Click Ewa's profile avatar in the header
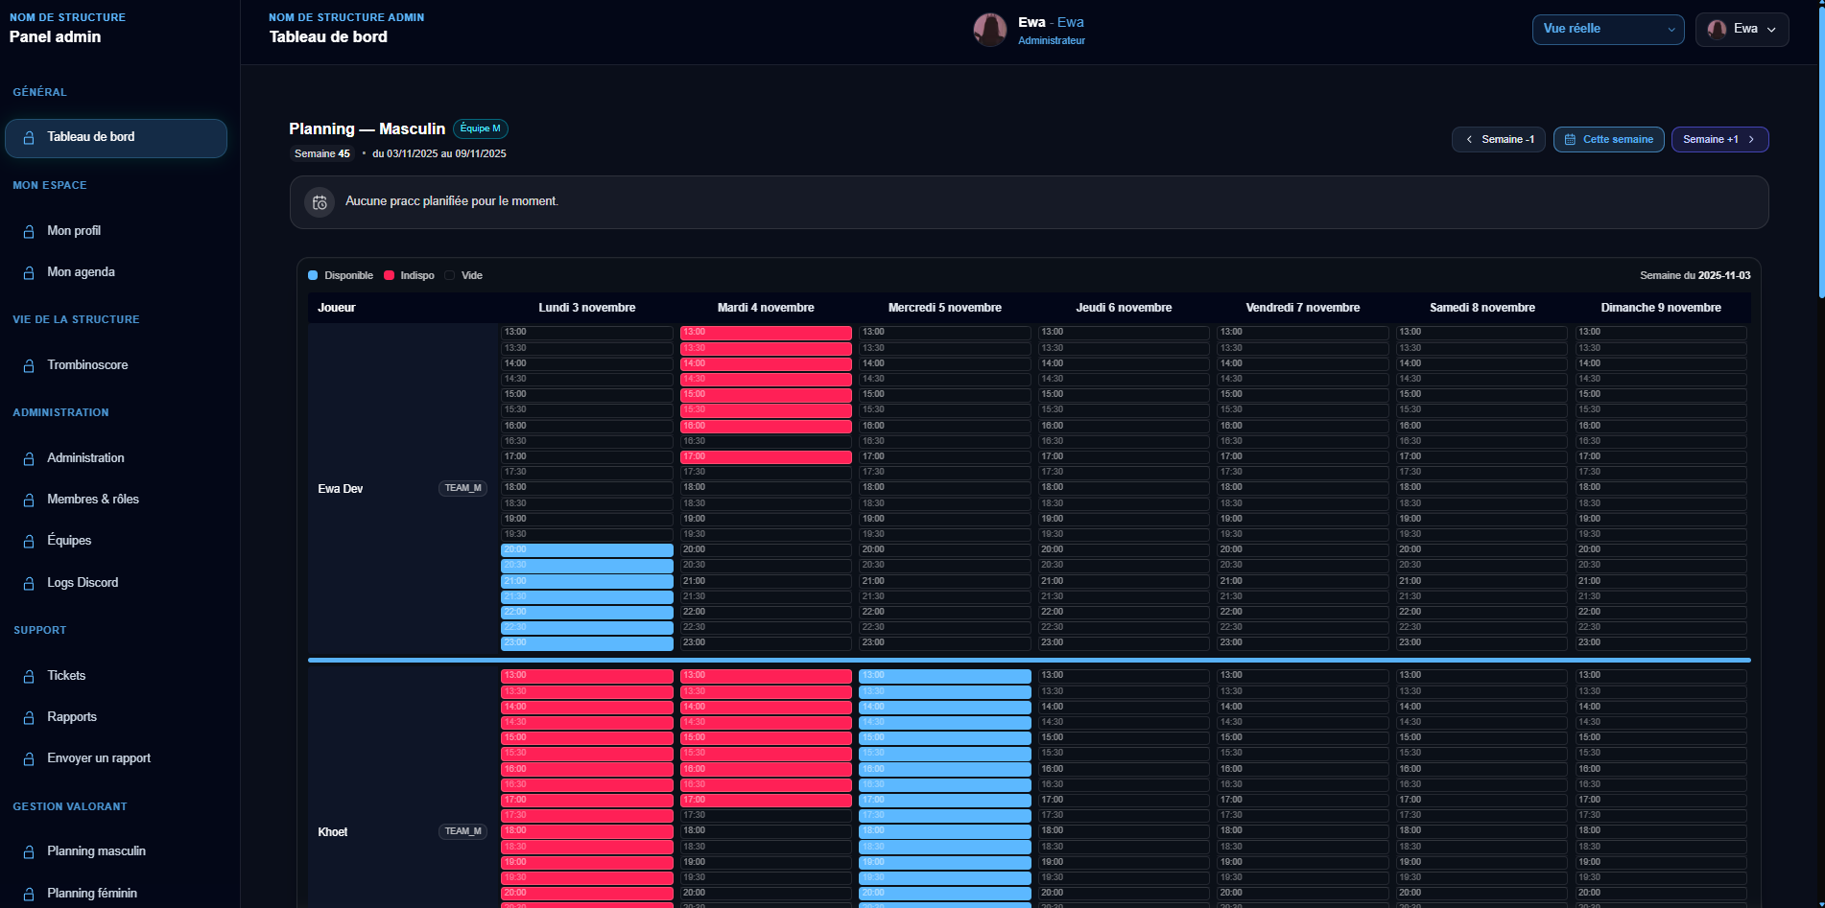This screenshot has width=1825, height=908. pyautogui.click(x=989, y=30)
